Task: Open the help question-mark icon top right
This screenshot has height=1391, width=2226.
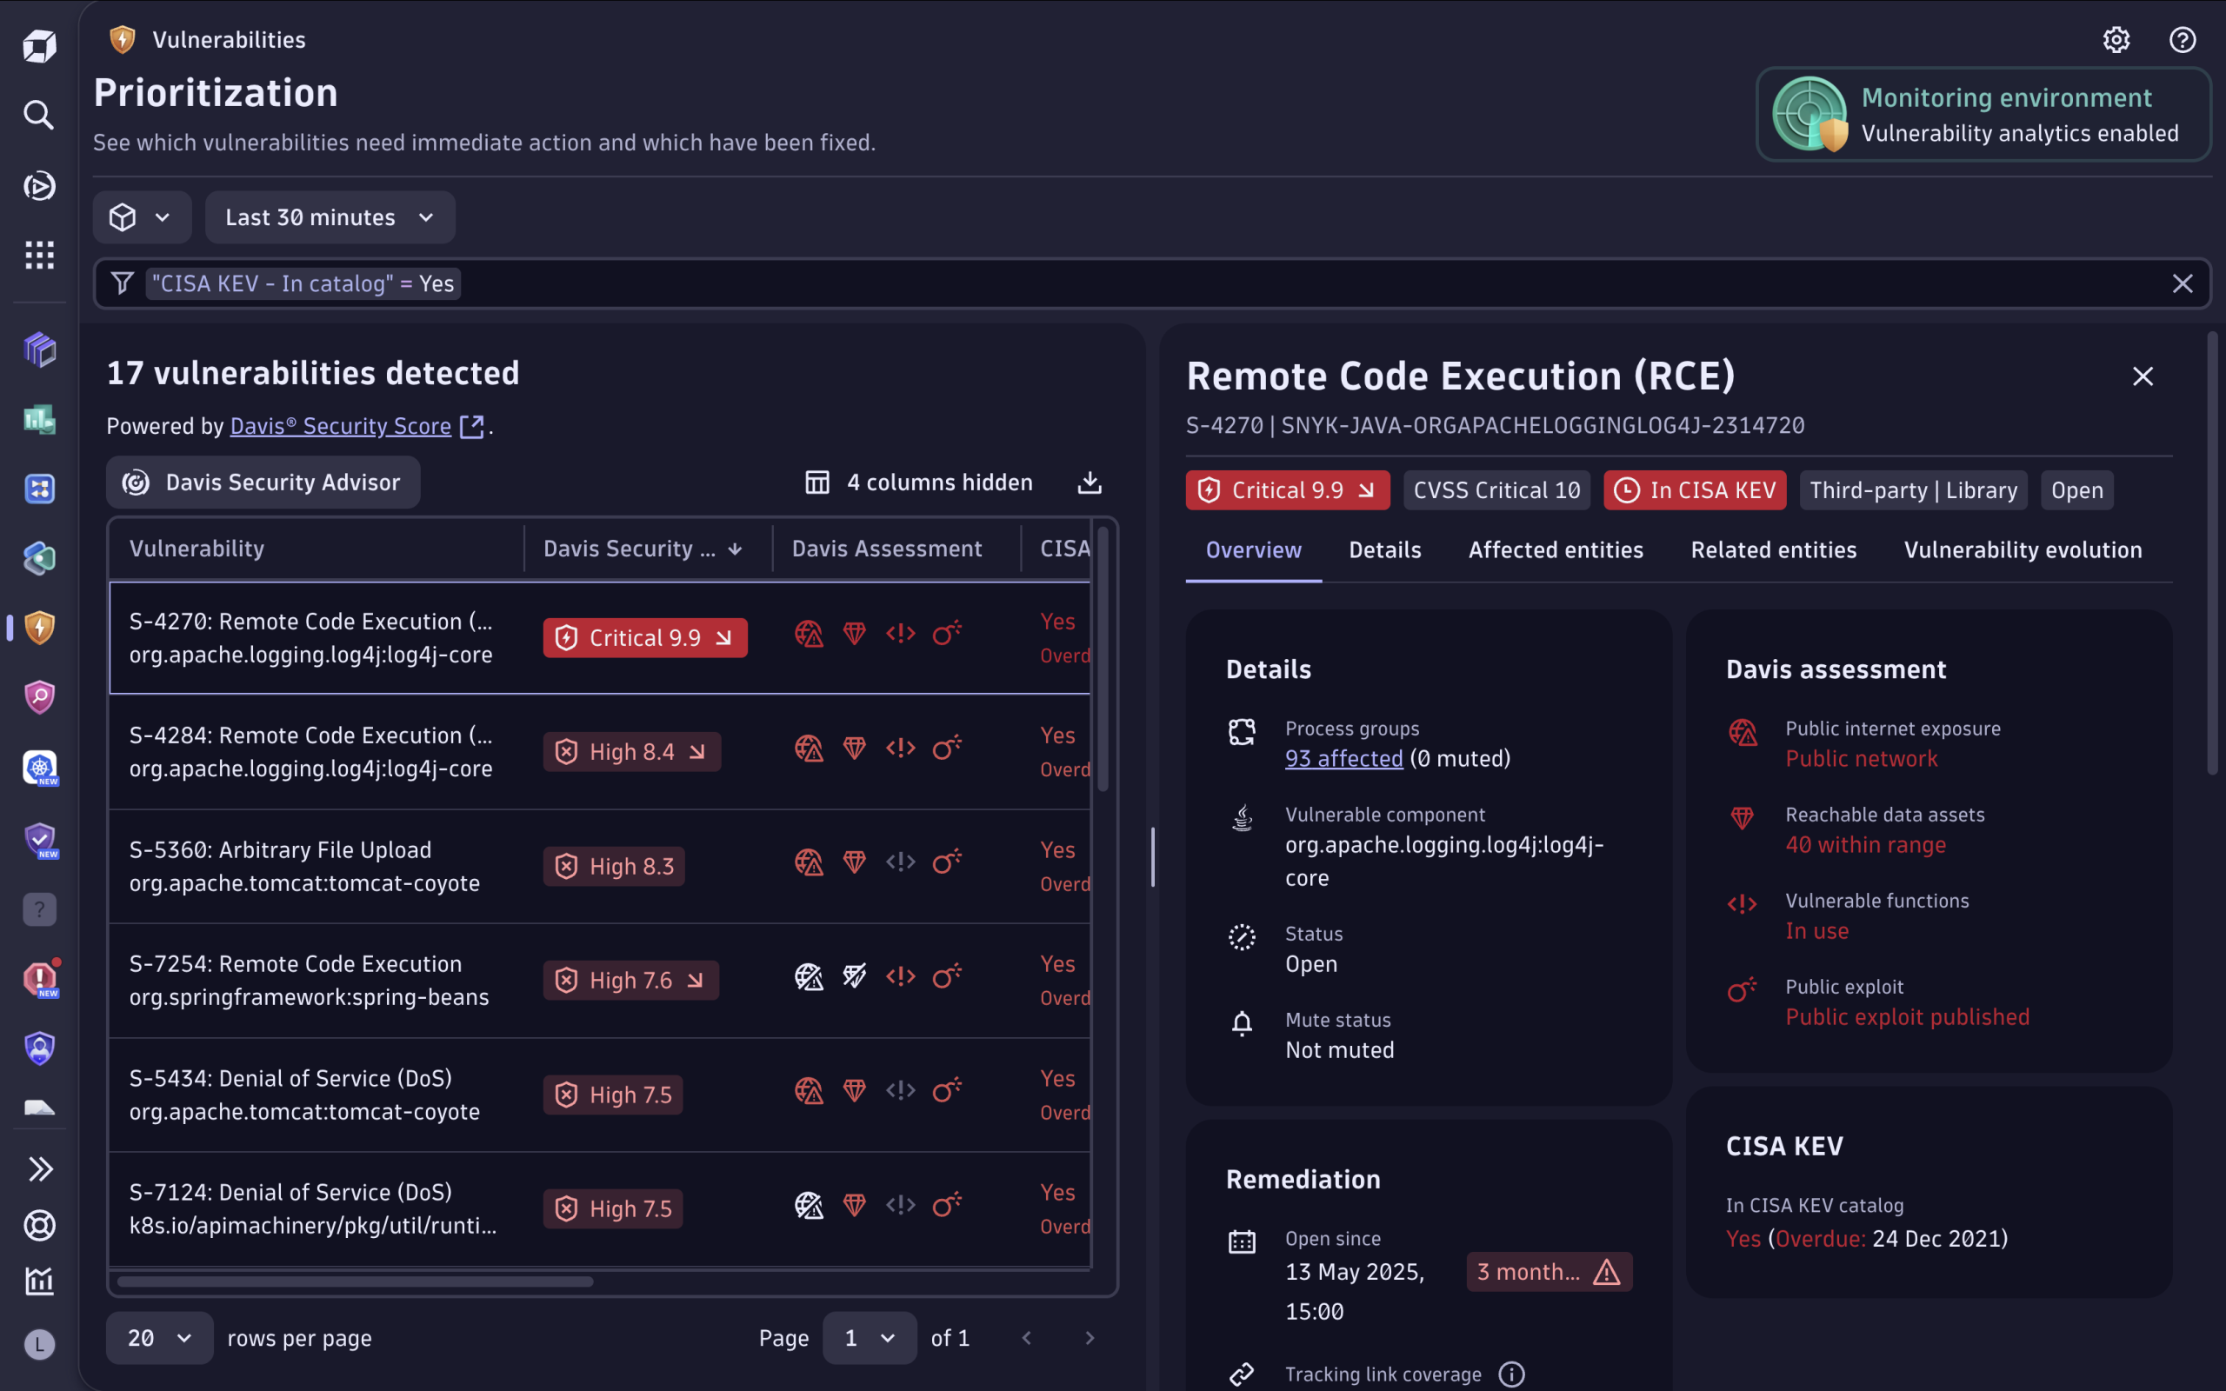Action: [x=2182, y=40]
